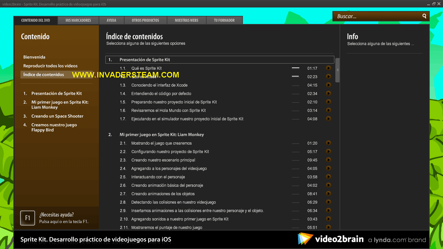Screen dimensions: 443x249
Task: Switch to Mis Marcadores tab
Action: tap(78, 20)
